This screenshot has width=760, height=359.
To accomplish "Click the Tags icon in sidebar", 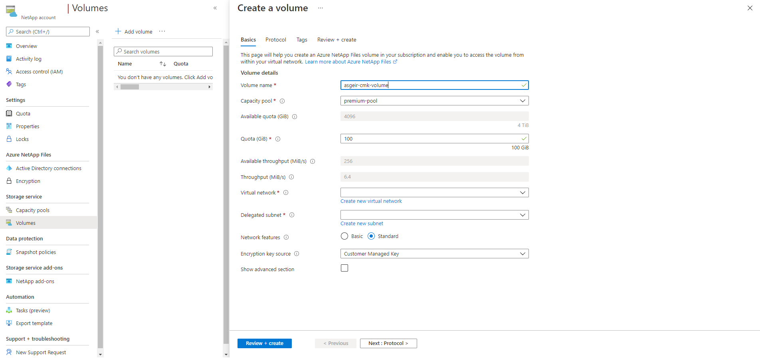I will 9,84.
